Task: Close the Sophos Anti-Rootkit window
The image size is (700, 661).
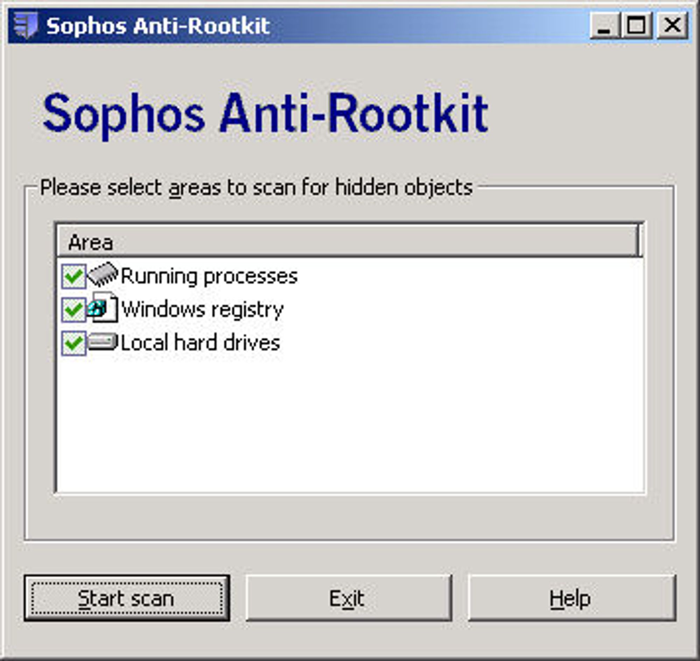Action: click(x=672, y=25)
